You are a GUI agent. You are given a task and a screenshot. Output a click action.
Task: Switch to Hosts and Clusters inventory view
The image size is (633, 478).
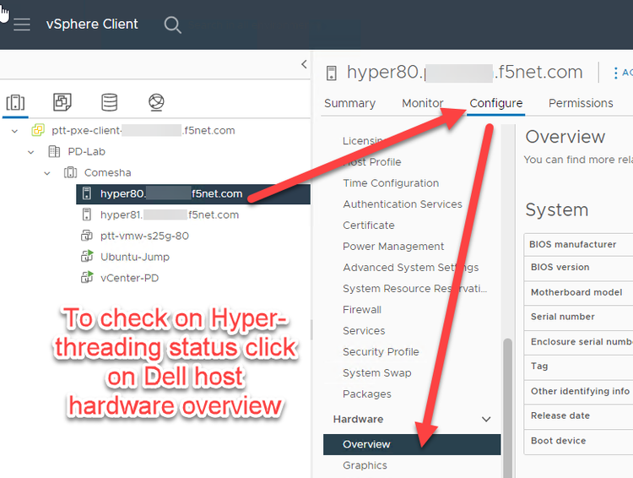pyautogui.click(x=15, y=102)
